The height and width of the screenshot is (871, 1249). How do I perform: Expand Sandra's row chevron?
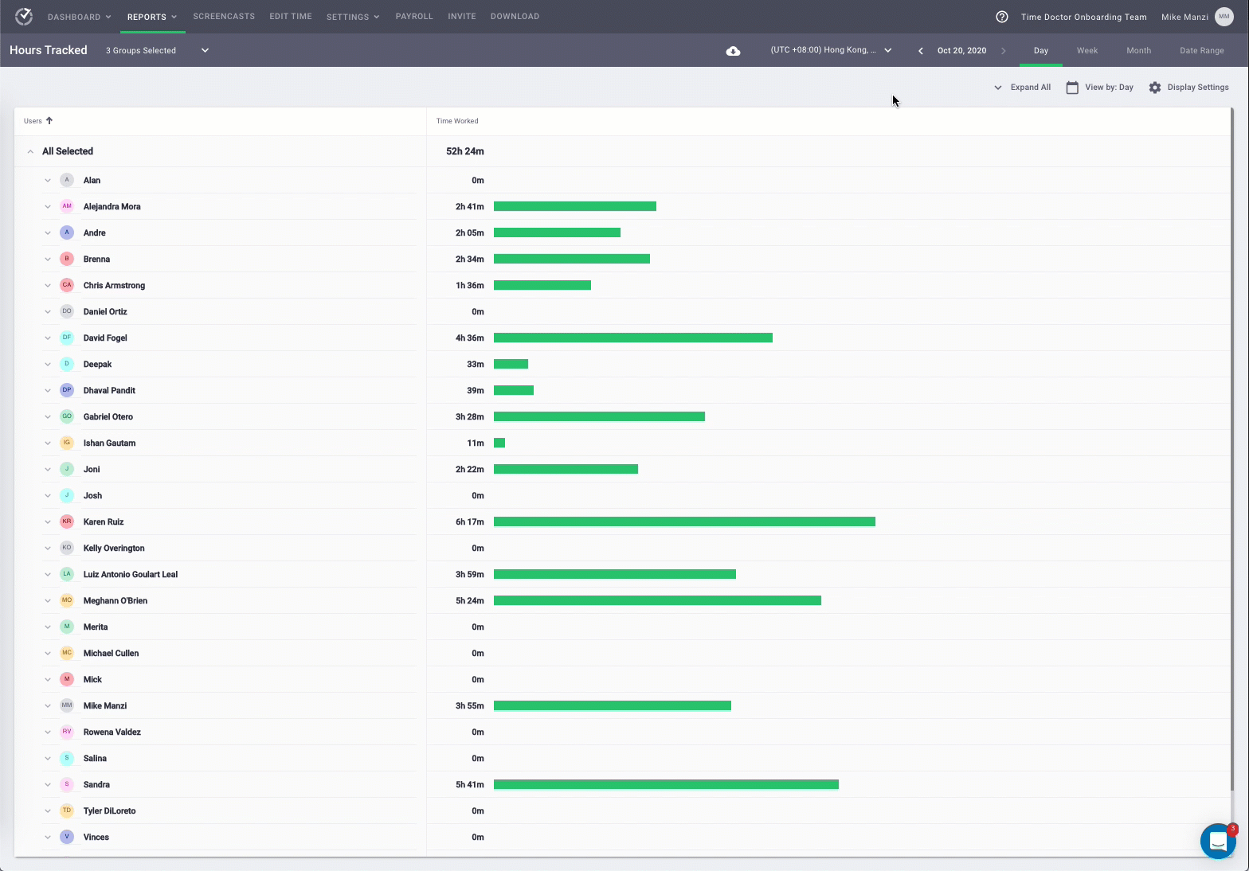click(x=48, y=785)
